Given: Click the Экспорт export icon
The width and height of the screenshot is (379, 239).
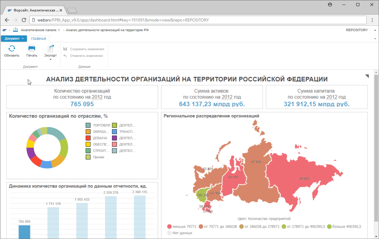Looking at the screenshot, I should pyautogui.click(x=51, y=48).
